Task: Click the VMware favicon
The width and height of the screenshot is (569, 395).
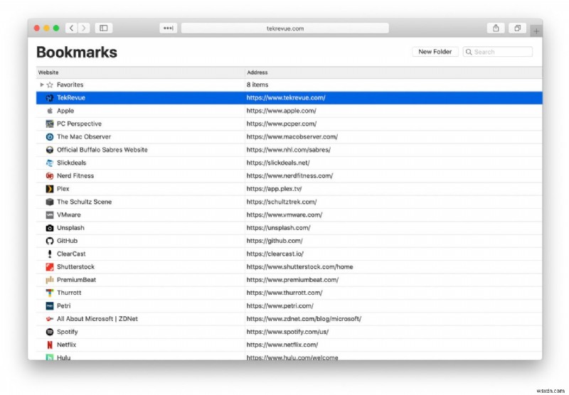Action: pyautogui.click(x=50, y=215)
